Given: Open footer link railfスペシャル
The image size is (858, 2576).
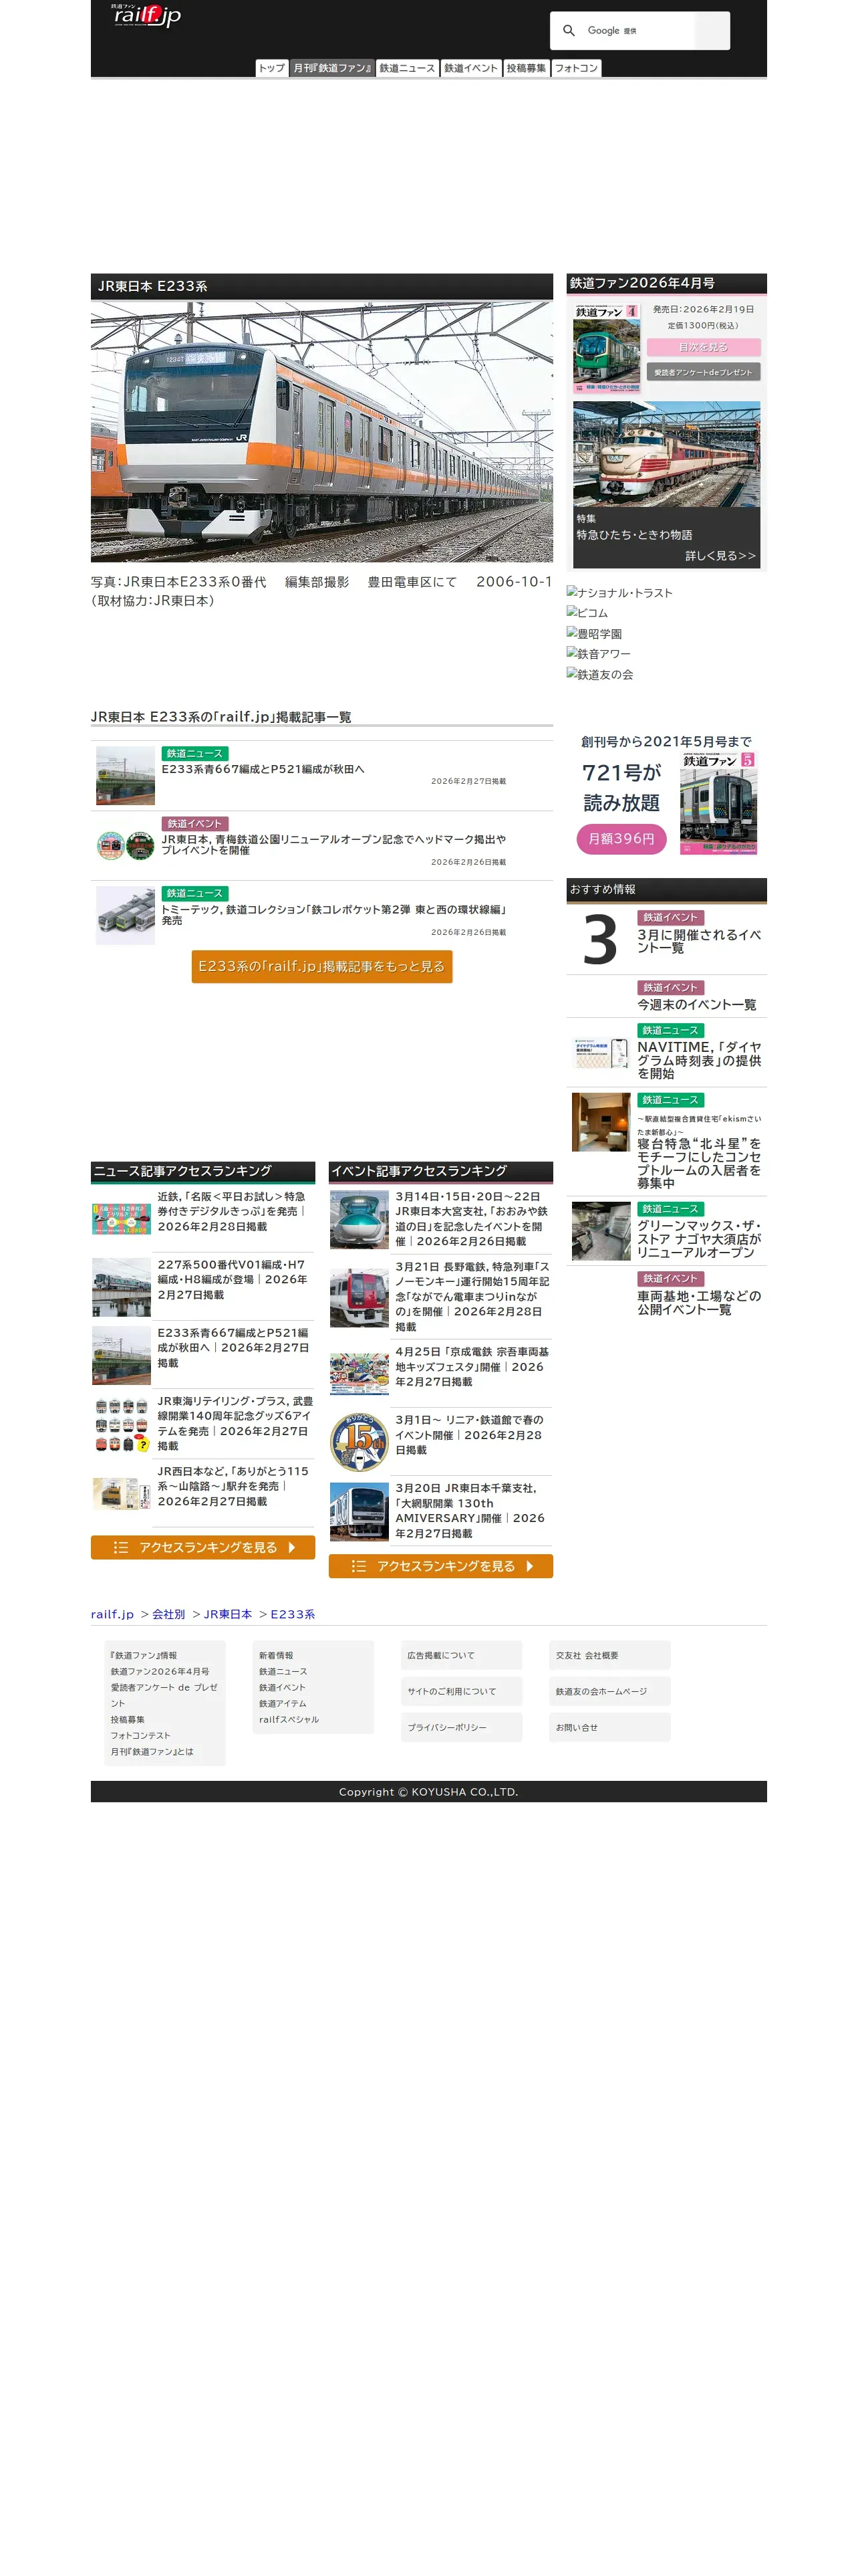Looking at the screenshot, I should click(x=289, y=1719).
